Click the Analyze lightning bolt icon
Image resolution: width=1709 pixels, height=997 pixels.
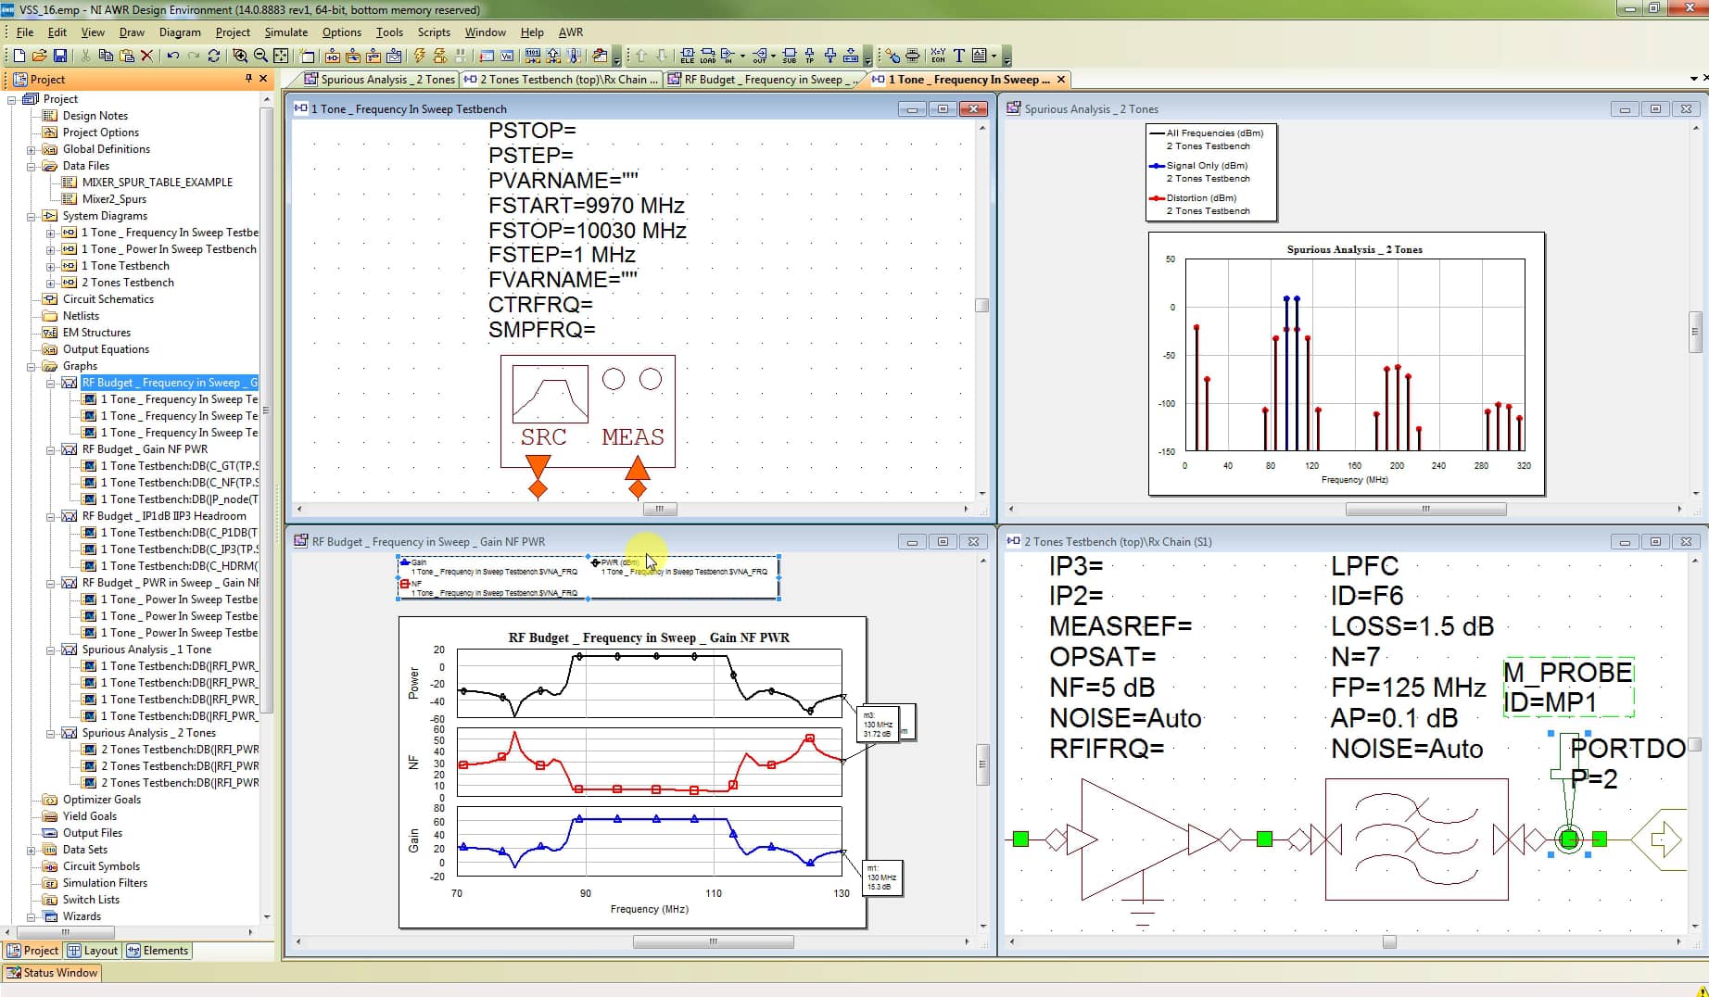(x=419, y=56)
